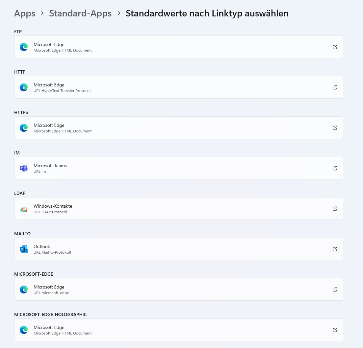Image resolution: width=363 pixels, height=348 pixels.
Task: Click the open-external icon in the MICROSOFT-EDGE-HOLOGRAPHIC row
Action: point(335,330)
